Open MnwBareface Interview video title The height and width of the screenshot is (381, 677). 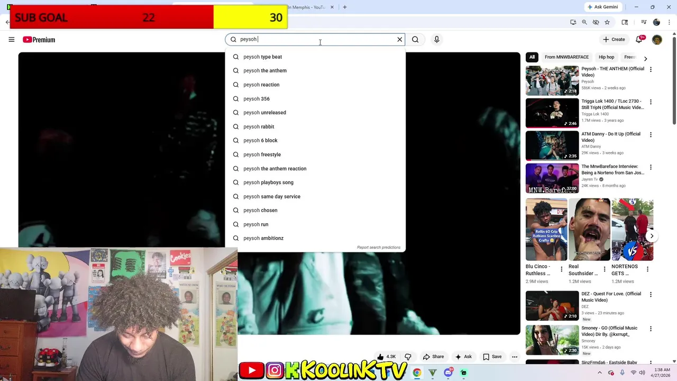click(612, 169)
